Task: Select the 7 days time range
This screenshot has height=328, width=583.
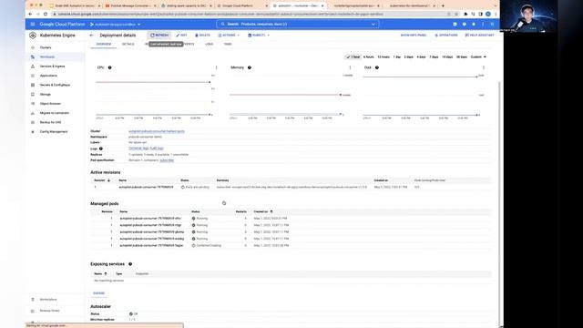Action: (434, 56)
